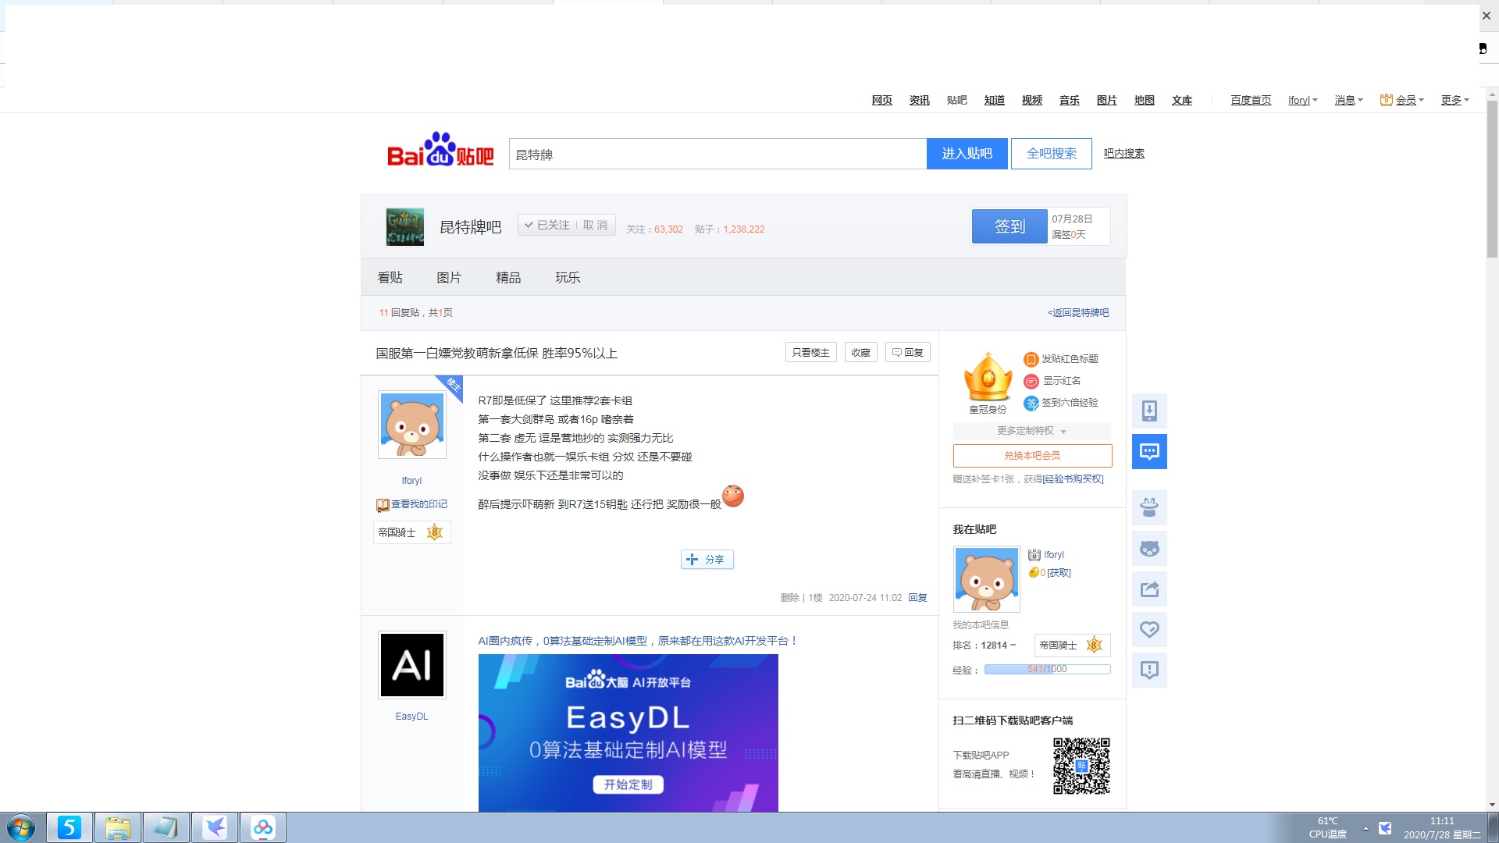The height and width of the screenshot is (843, 1499).
Task: Click the magic hat sidebar icon
Action: click(x=1149, y=507)
